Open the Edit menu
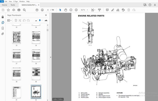This screenshot has height=101, width=158. point(6,2)
